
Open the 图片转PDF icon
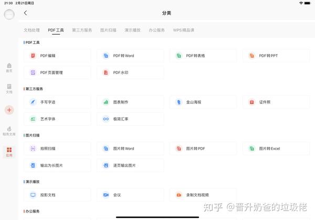click(179, 149)
